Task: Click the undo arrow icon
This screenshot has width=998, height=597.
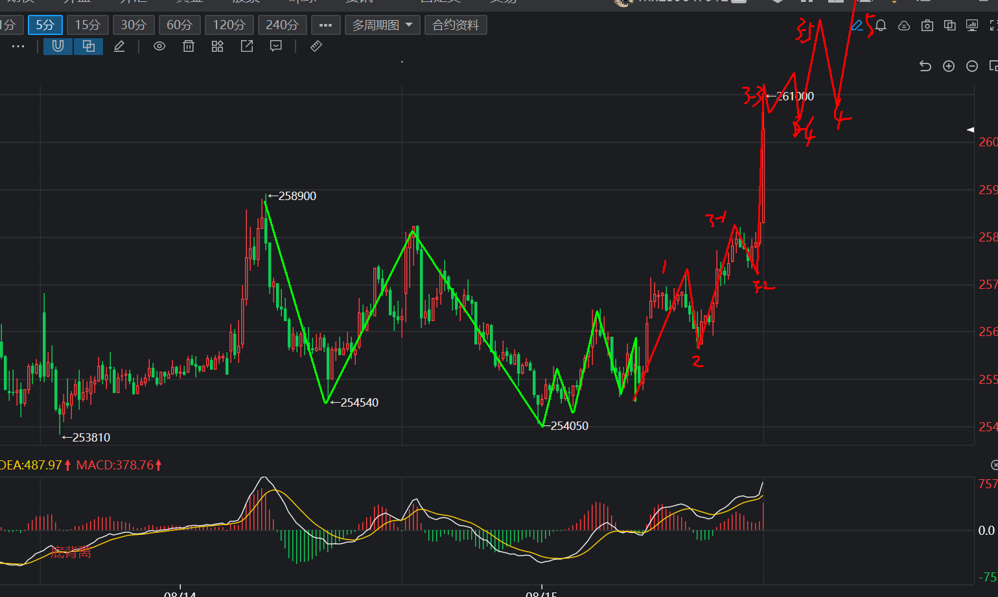Action: coord(925,66)
